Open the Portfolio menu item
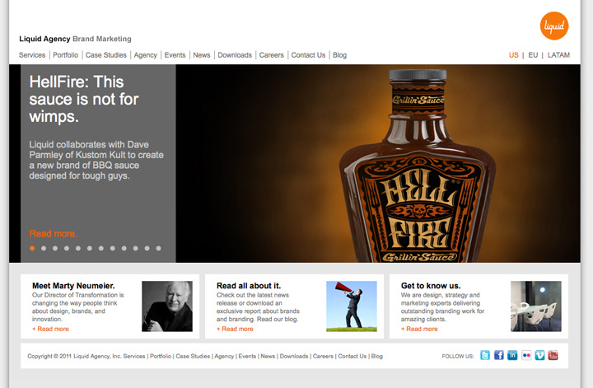The image size is (593, 388). (65, 55)
